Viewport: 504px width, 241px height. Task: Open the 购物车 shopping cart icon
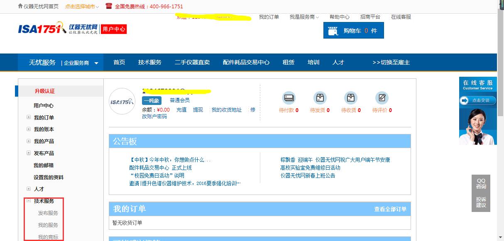coord(332,29)
